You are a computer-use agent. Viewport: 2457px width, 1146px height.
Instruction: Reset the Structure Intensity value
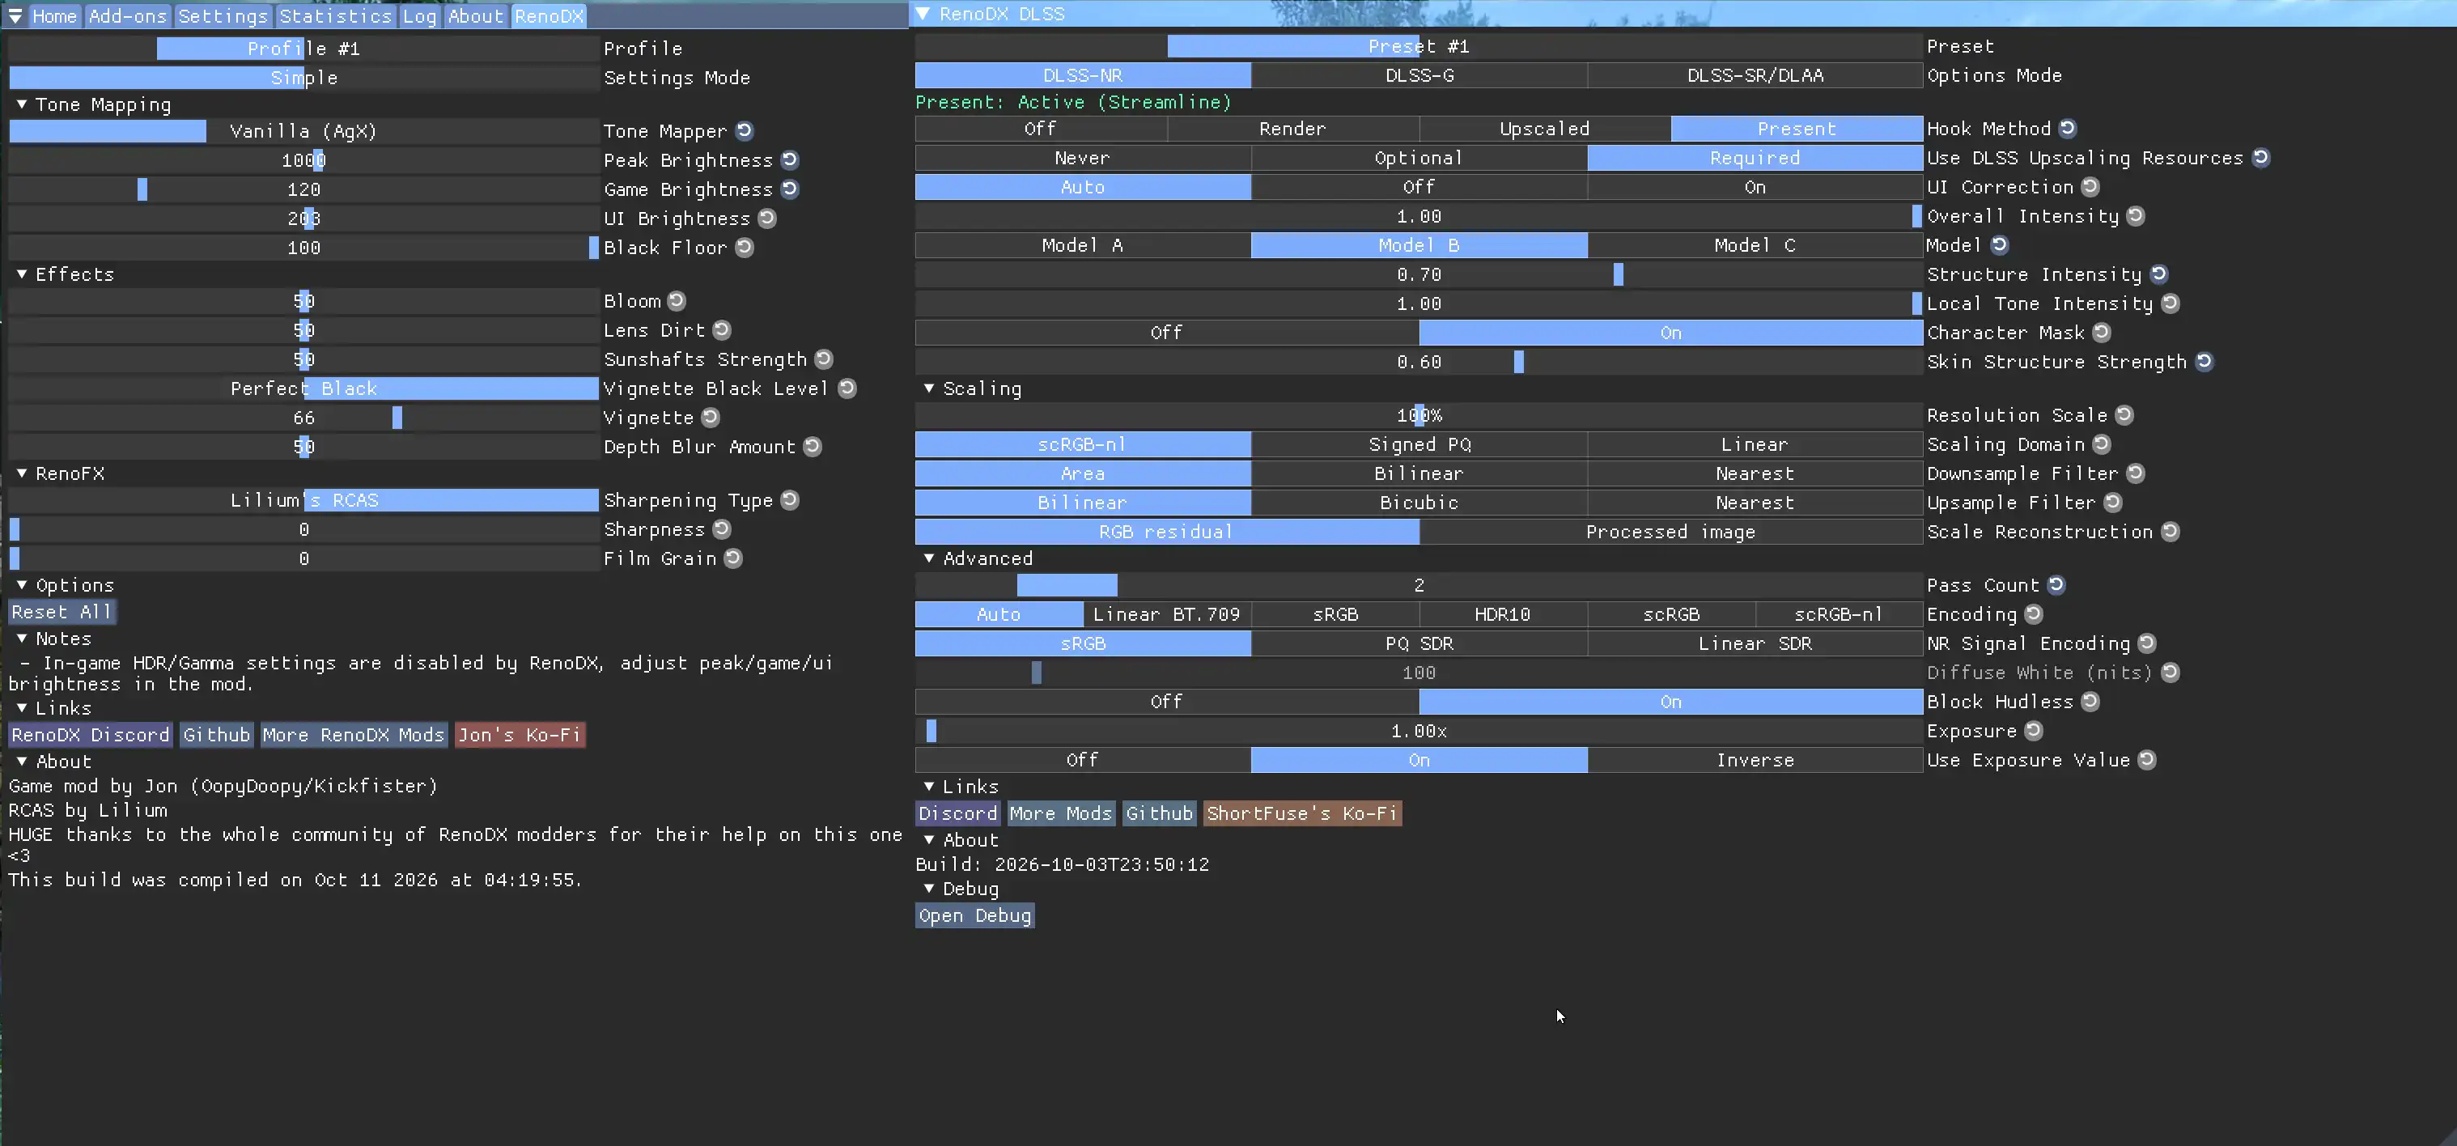(2158, 274)
